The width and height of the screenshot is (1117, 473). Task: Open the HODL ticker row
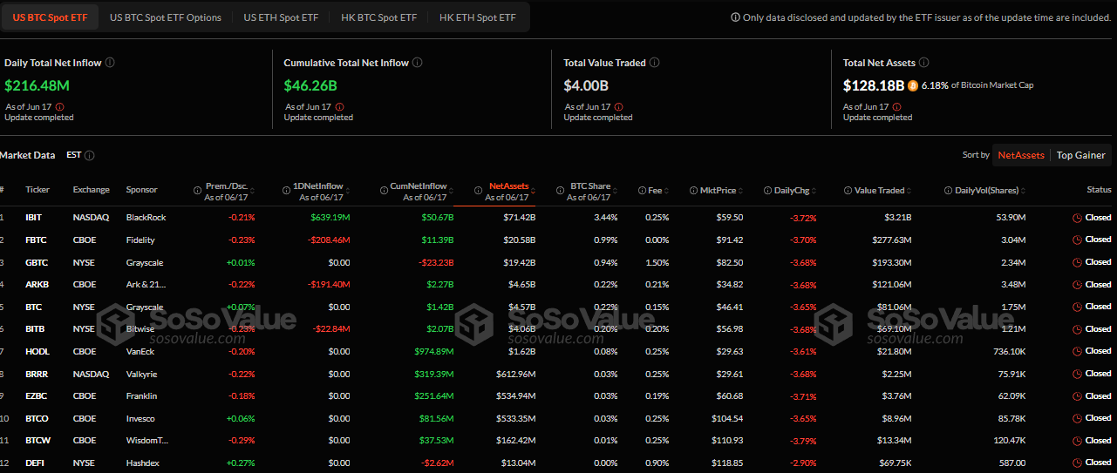click(558, 351)
